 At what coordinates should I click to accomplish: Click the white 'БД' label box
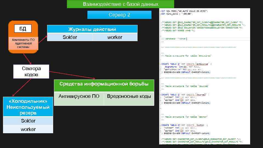(x=23, y=29)
